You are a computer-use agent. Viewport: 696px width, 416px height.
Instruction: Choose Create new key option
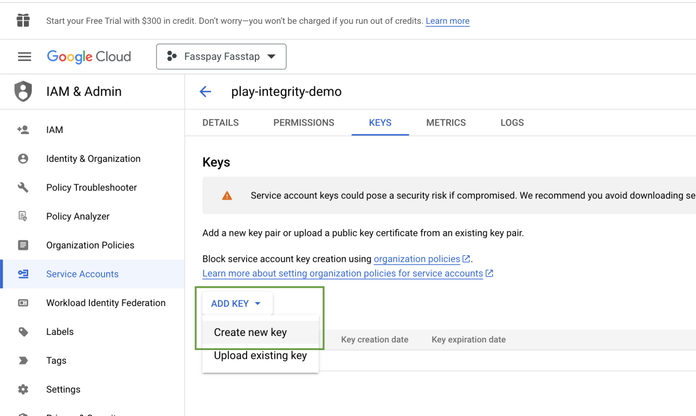point(261,332)
